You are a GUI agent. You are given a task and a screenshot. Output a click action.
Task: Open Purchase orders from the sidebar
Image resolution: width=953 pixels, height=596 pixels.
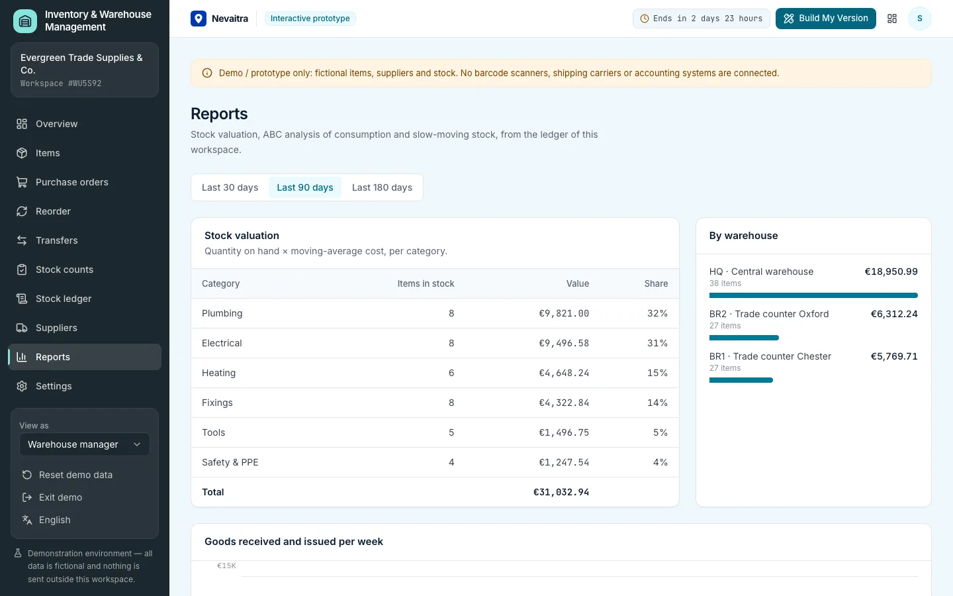click(x=85, y=182)
